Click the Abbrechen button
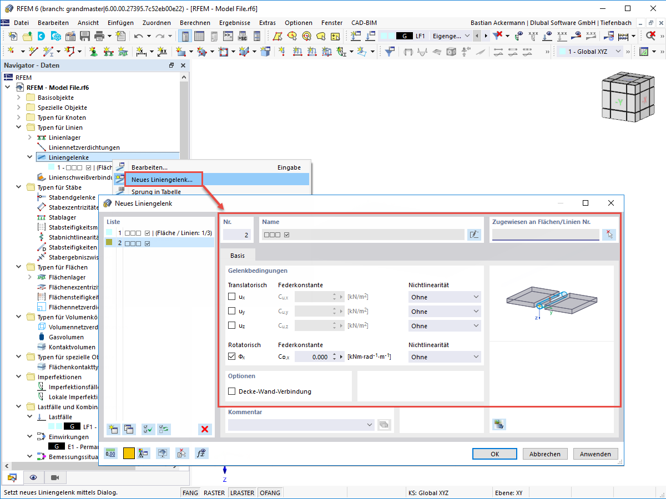This screenshot has width=666, height=499. [545, 454]
